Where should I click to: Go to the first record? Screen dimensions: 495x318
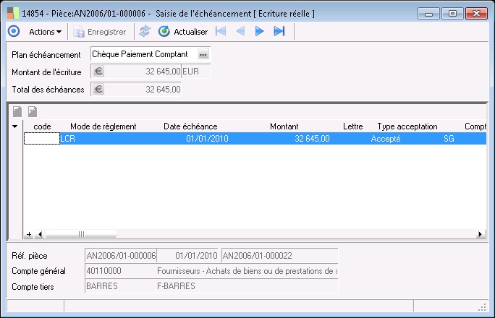click(221, 31)
